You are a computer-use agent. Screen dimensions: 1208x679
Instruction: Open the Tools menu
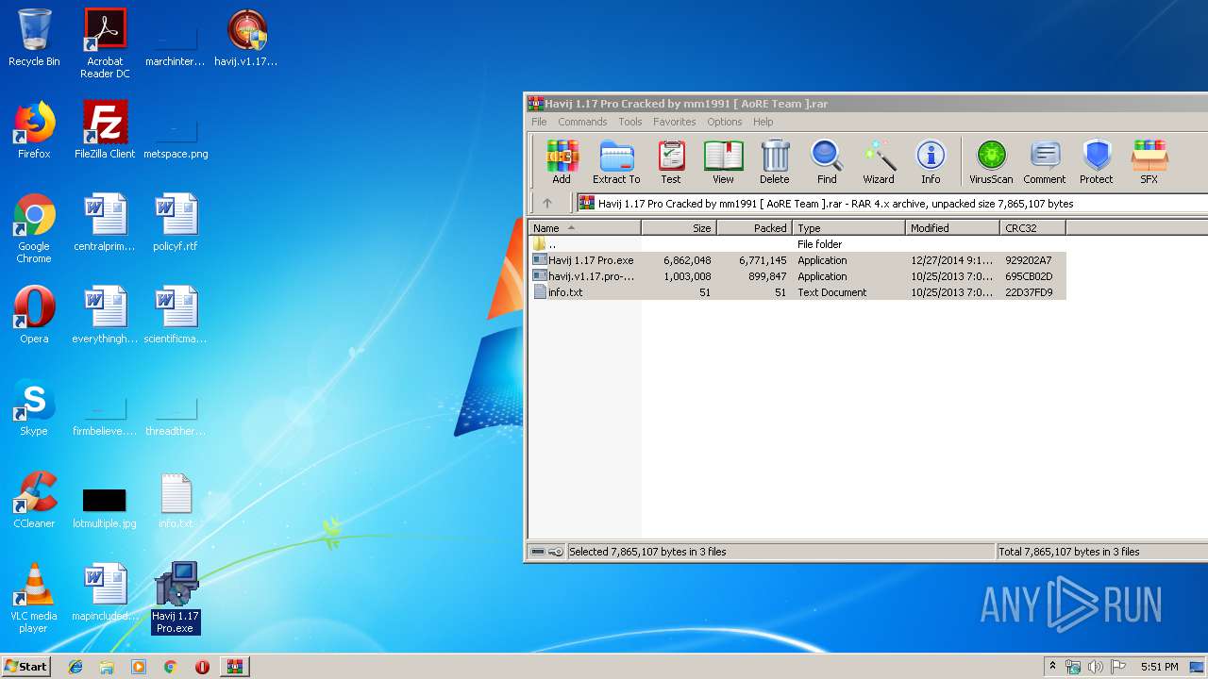pyautogui.click(x=630, y=122)
